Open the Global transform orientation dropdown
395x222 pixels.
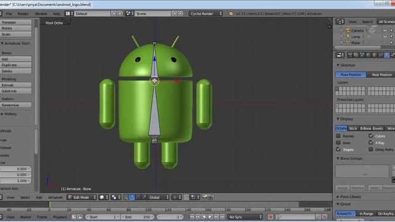tap(158, 197)
